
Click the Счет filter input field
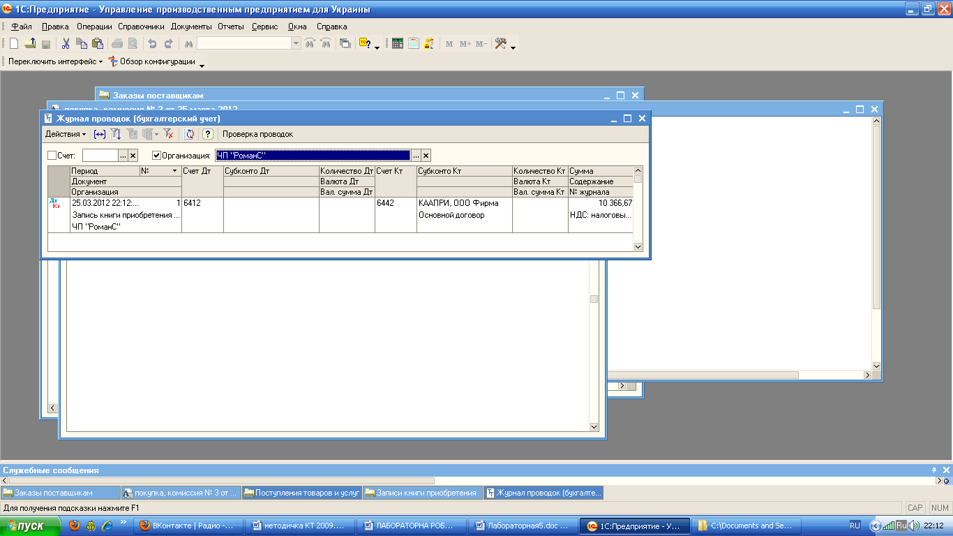[100, 156]
